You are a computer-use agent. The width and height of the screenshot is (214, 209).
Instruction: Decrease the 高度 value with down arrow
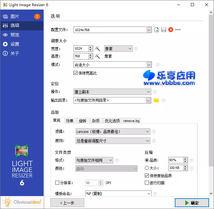(x=90, y=58)
